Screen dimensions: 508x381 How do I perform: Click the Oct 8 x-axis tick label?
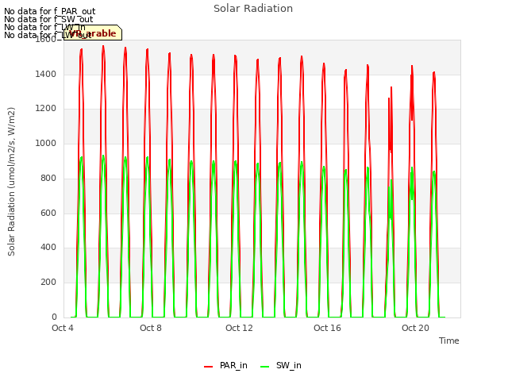pos(151,328)
